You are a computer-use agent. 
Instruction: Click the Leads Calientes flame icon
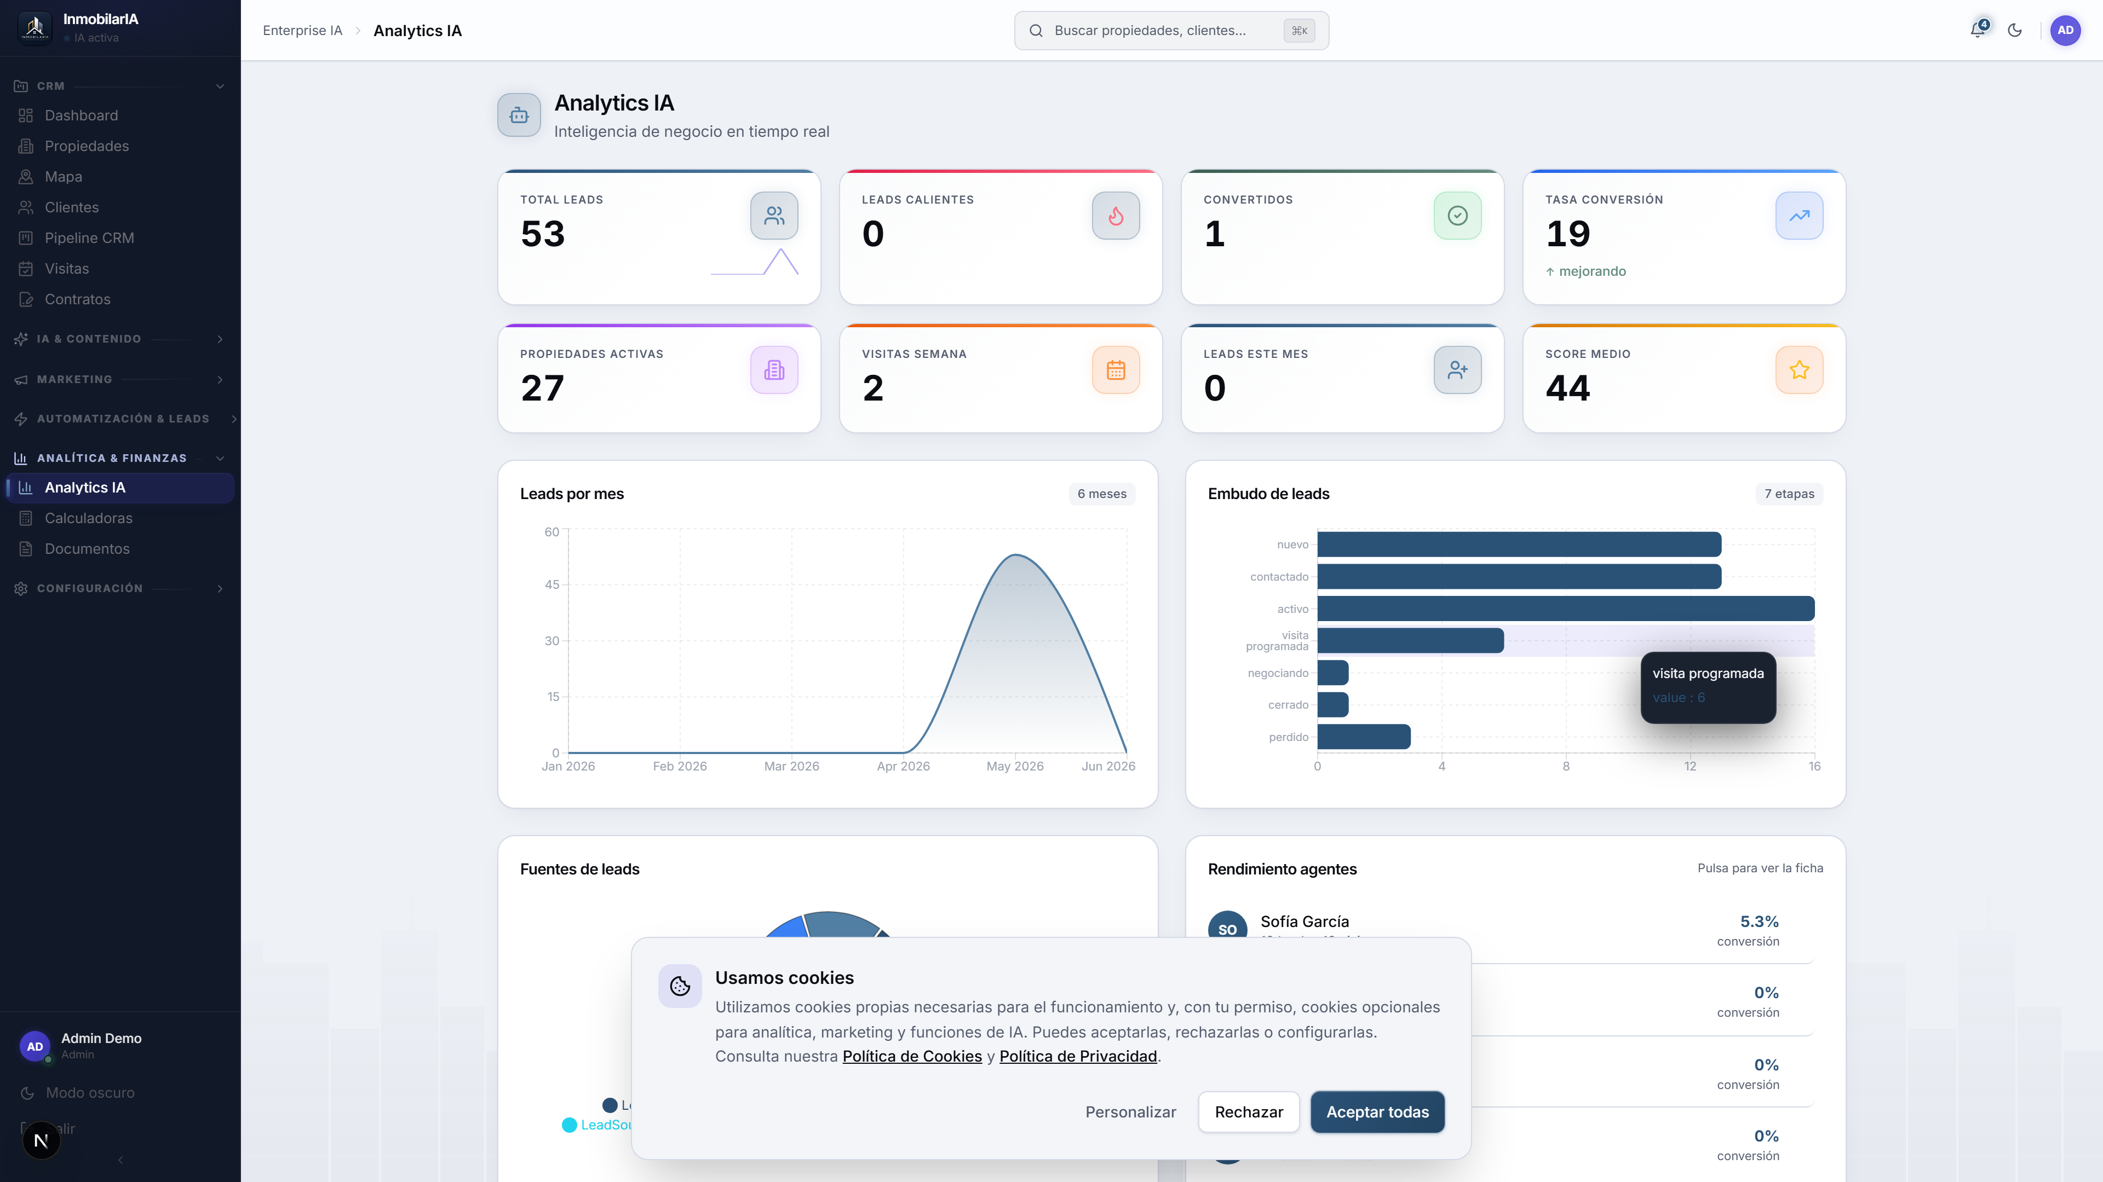pos(1115,216)
